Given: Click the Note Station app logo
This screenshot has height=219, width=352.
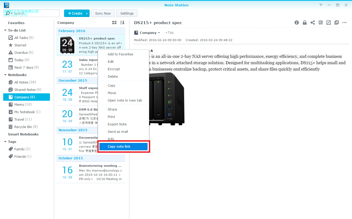Looking at the screenshot, I should pos(7,5).
